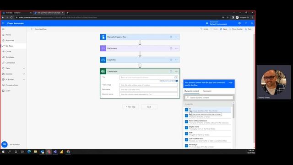Open the ellipsis menu on FileContent step
The height and width of the screenshot is (165, 293).
coord(177,48)
